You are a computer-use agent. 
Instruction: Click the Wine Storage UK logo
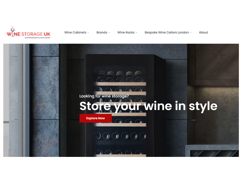[29, 32]
